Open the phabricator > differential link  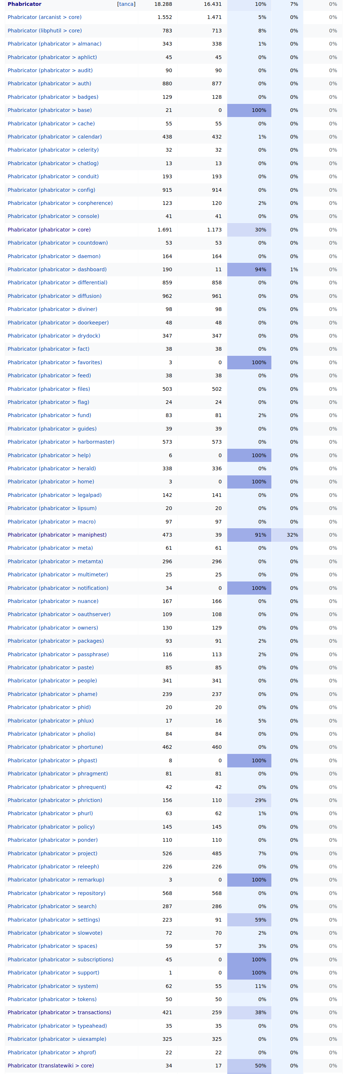click(57, 283)
